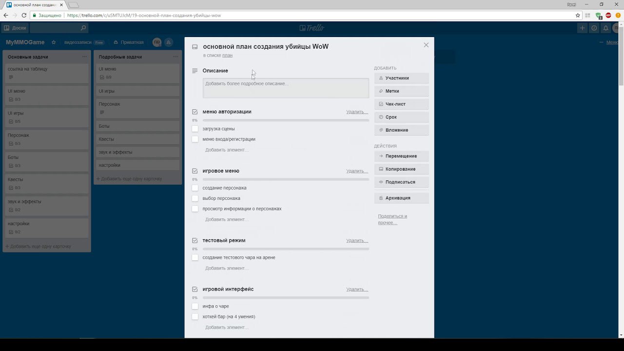Click the plus create icon in header
Viewport: 624px width, 351px height.
coord(582,28)
